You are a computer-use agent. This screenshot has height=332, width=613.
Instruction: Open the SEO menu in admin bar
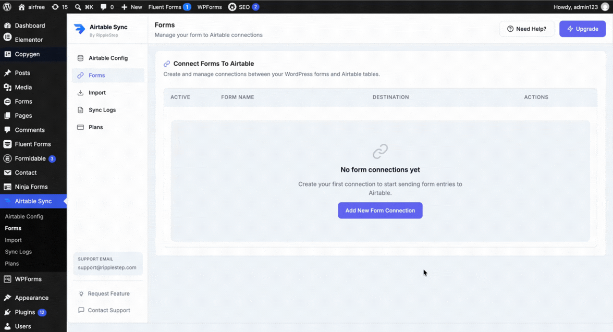click(x=243, y=7)
